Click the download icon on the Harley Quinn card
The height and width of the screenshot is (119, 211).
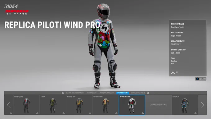pos(37,113)
